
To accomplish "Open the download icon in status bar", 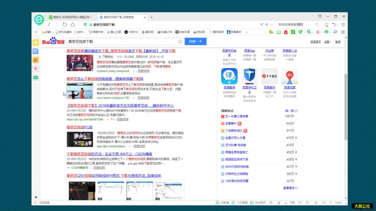I will click(286, 203).
